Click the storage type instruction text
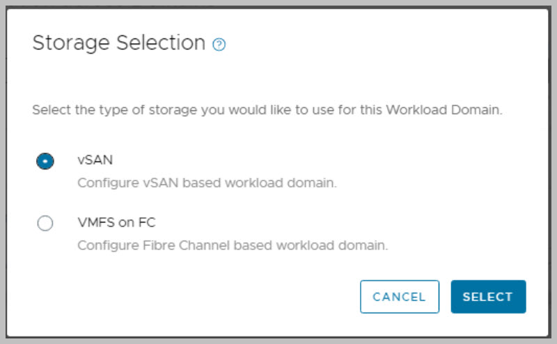 coord(267,110)
